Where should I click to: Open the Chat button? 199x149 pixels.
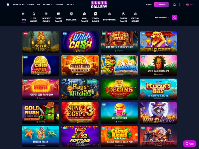pyautogui.click(x=189, y=143)
